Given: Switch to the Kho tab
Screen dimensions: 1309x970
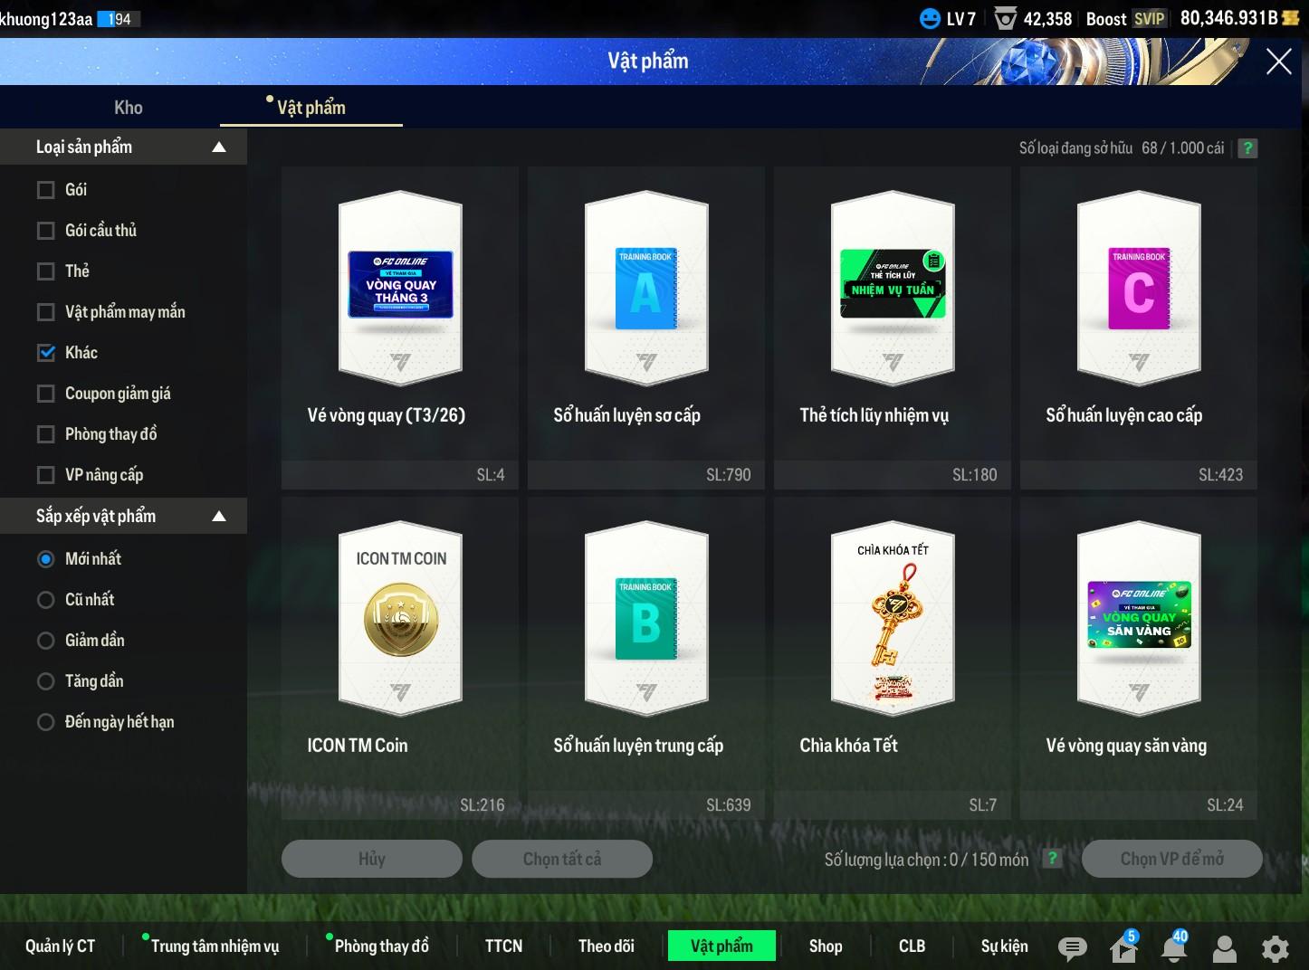Looking at the screenshot, I should pos(128,108).
